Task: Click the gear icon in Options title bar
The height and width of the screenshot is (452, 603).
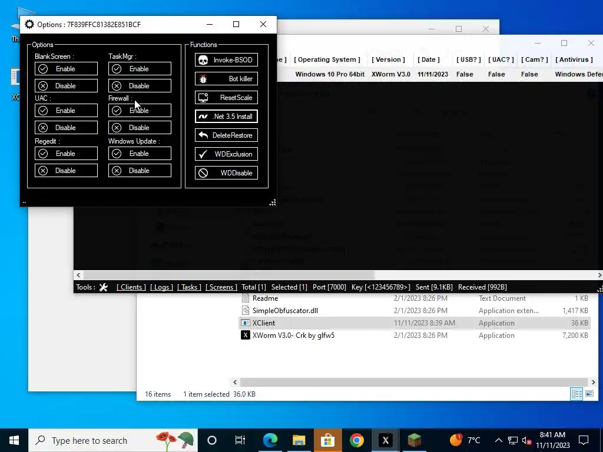Action: (29, 25)
